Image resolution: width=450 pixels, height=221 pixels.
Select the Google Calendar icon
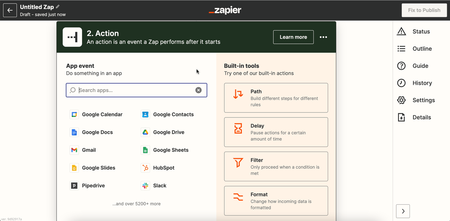(x=74, y=114)
